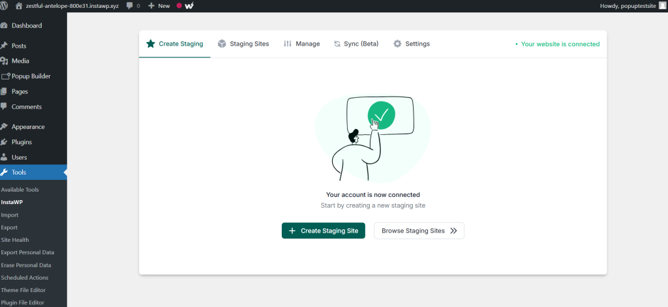Open site name zestful-antelope-800e31.instawp.xyz link
Viewport: 668px width, 307px height.
coord(72,6)
